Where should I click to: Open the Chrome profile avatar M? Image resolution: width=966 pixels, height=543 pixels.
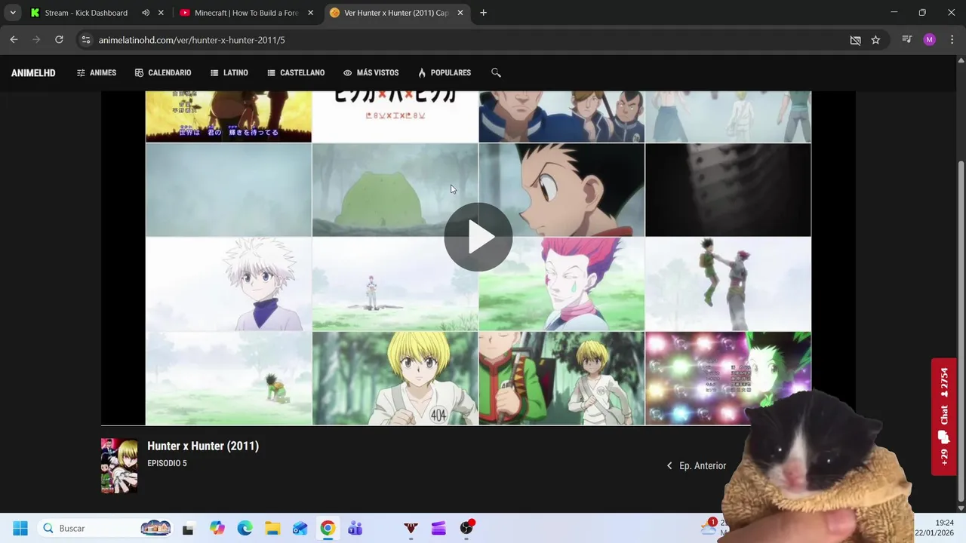pyautogui.click(x=929, y=40)
